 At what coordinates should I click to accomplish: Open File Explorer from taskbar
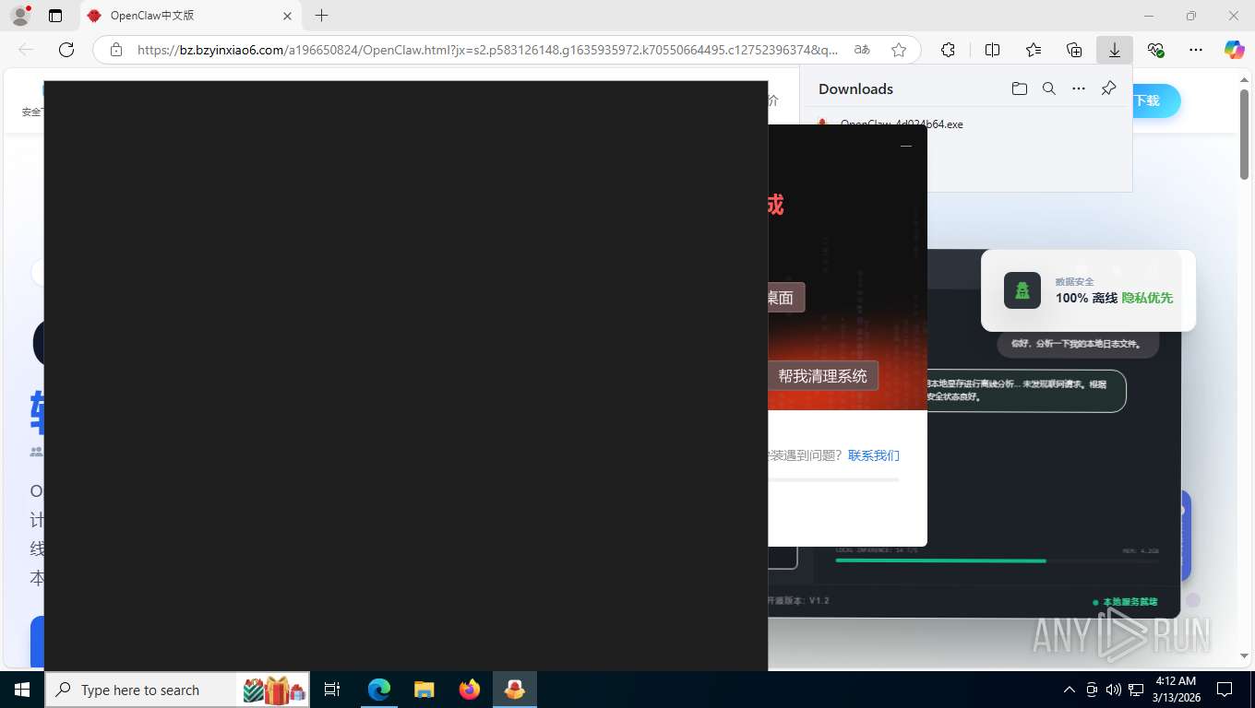click(424, 690)
